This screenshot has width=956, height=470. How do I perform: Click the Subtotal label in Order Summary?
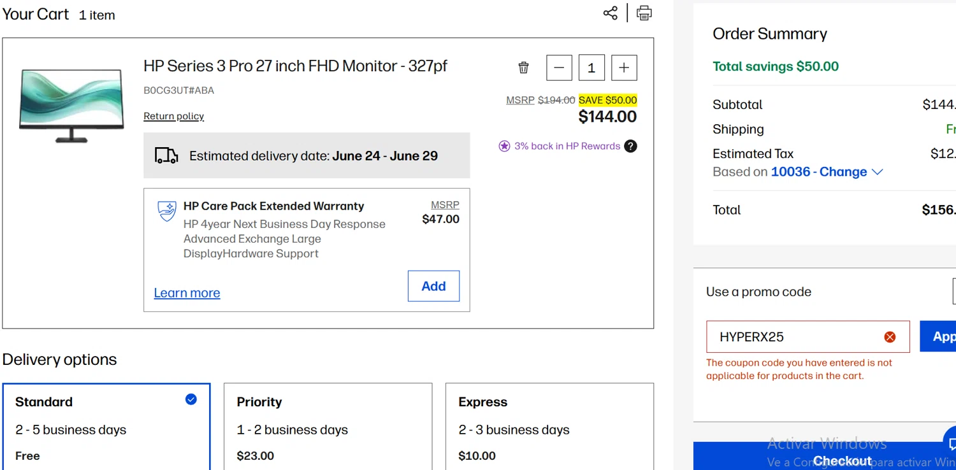tap(737, 104)
